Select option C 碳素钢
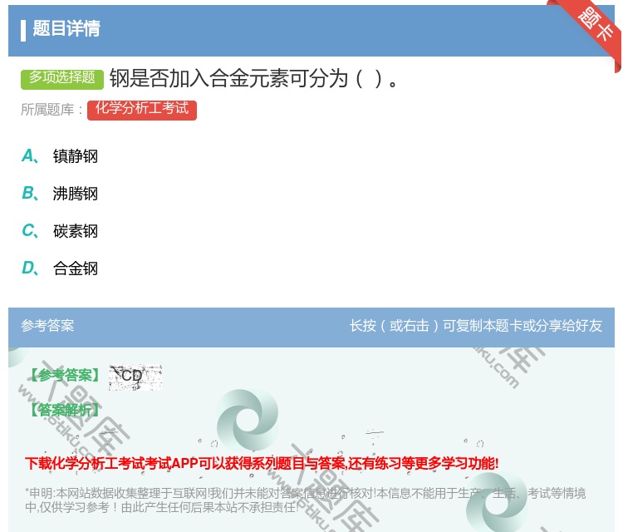Viewport: 623px width, 532px height. (76, 231)
